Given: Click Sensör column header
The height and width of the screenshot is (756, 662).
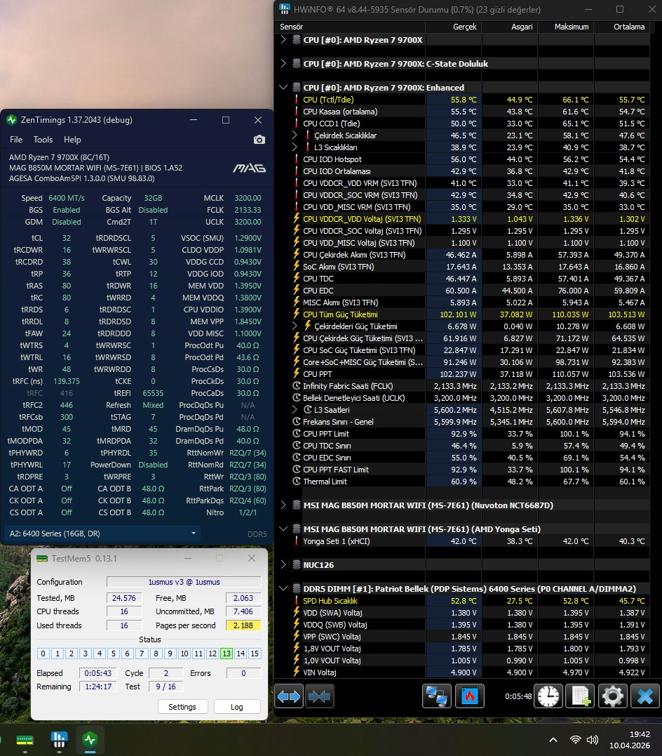Looking at the screenshot, I should (x=350, y=27).
